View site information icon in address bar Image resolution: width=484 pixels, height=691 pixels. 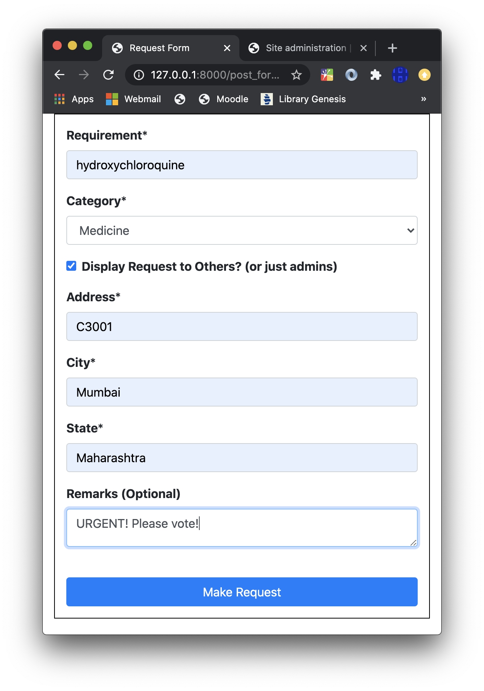(139, 75)
